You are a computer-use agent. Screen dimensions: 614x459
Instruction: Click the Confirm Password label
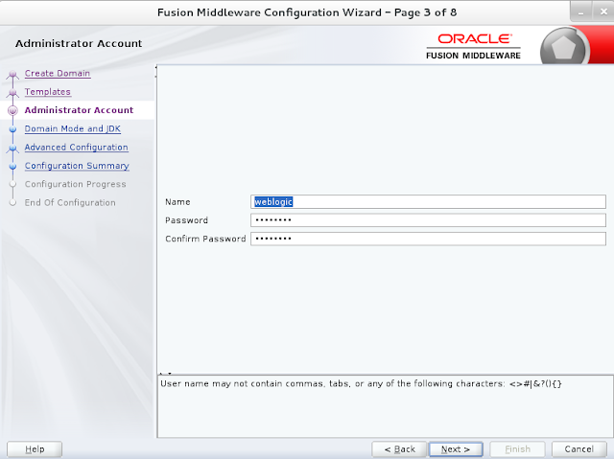(x=205, y=239)
